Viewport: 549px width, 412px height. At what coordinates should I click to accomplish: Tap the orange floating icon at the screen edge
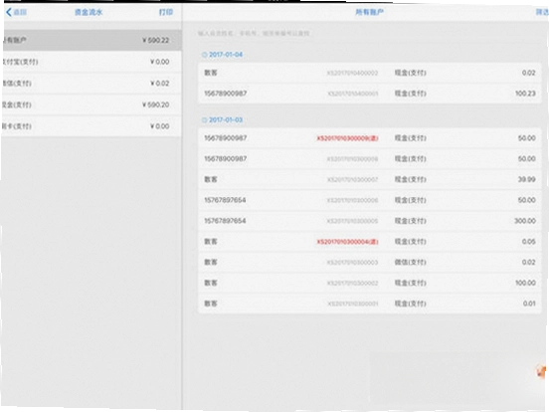click(541, 370)
